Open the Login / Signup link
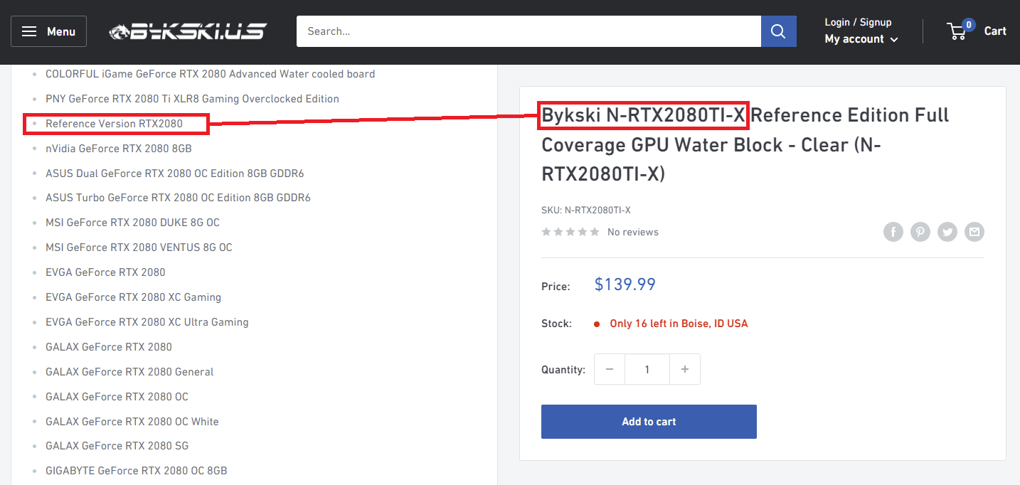The width and height of the screenshot is (1020, 485). click(857, 22)
